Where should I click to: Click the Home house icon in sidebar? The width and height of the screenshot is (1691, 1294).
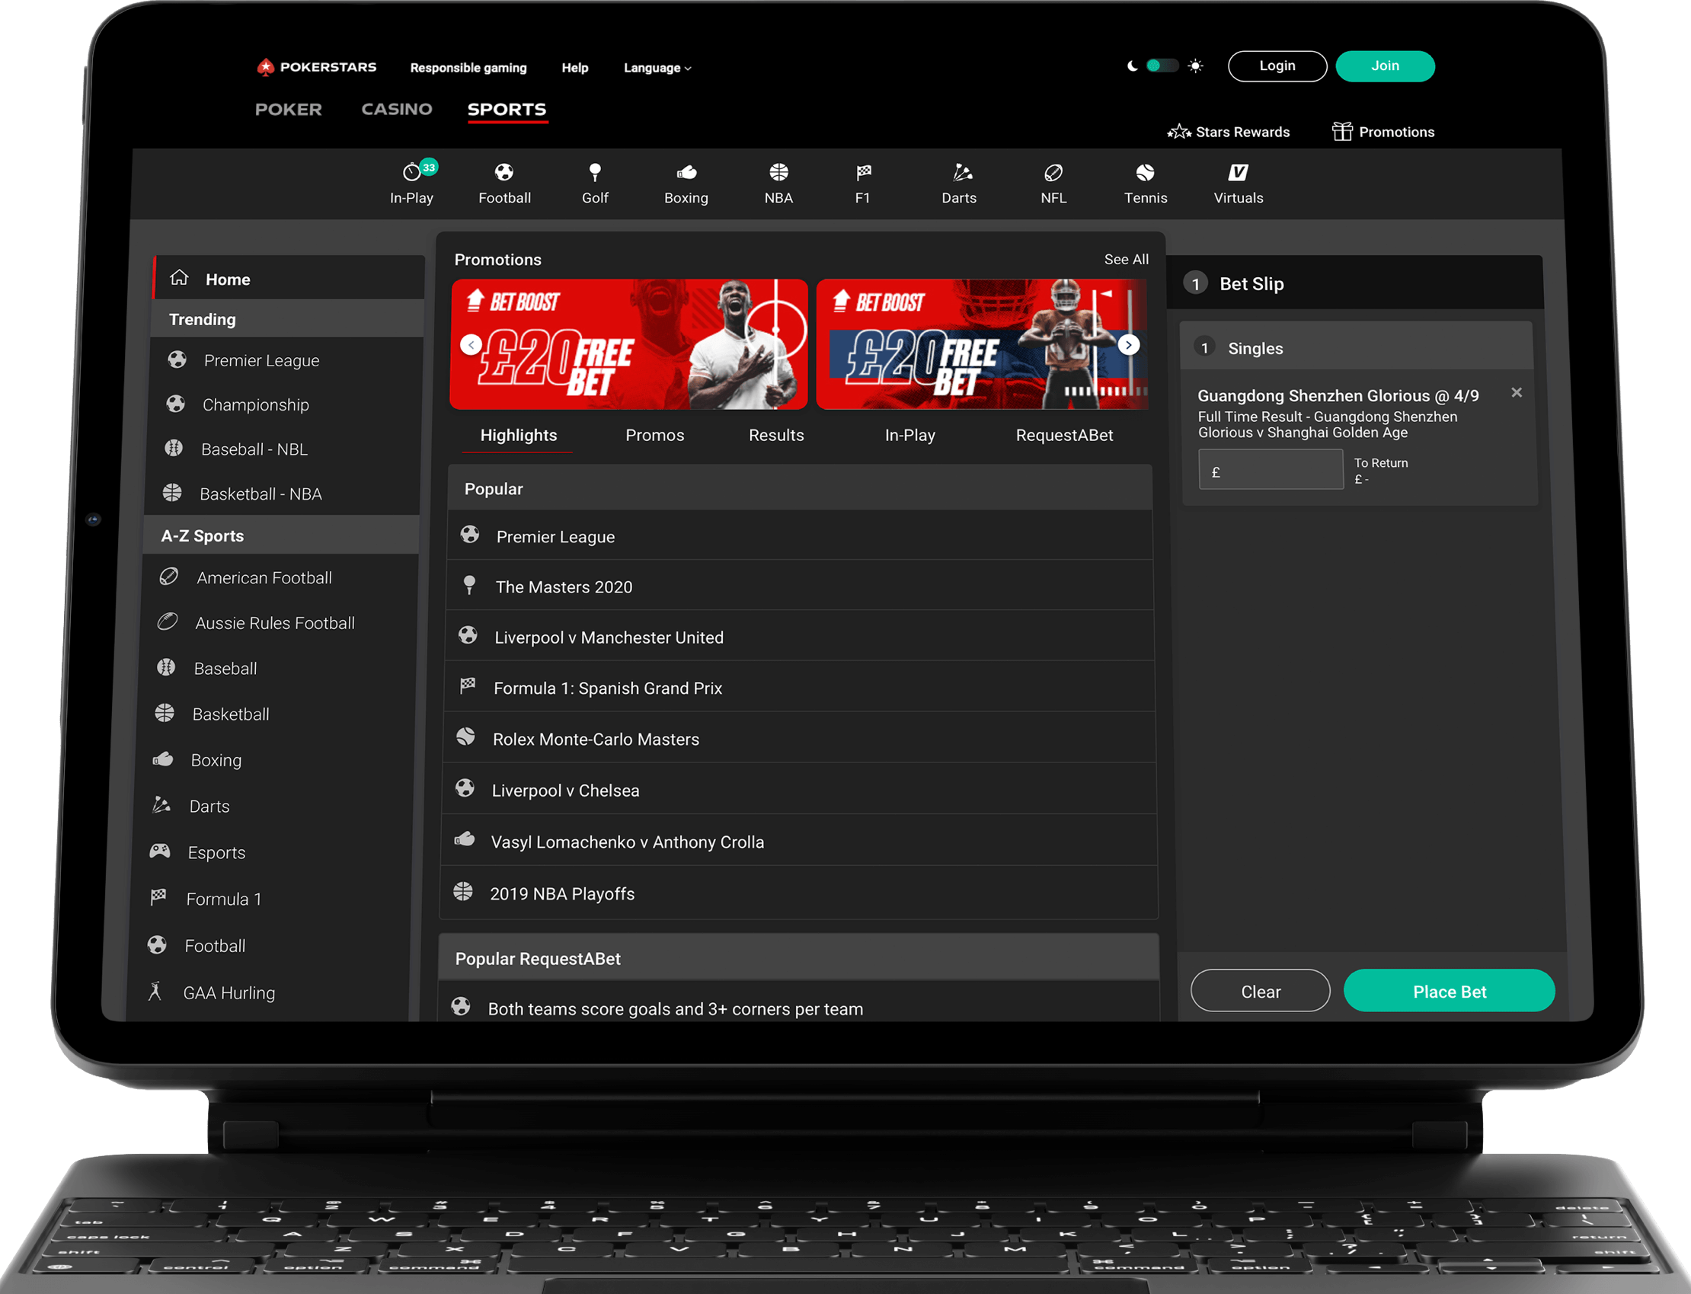pos(180,278)
